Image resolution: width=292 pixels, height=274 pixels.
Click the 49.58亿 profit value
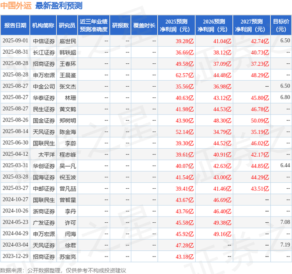(185, 64)
